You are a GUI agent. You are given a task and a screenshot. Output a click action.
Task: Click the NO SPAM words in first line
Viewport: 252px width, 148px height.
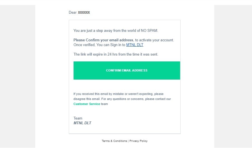pyautogui.click(x=149, y=30)
